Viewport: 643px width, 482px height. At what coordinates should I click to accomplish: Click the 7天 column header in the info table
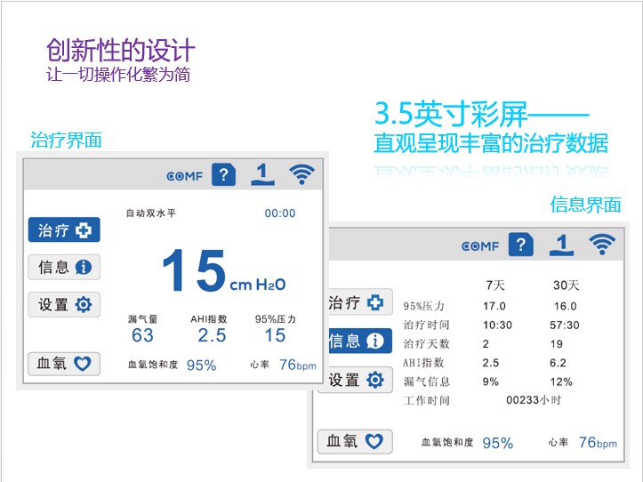coord(495,285)
